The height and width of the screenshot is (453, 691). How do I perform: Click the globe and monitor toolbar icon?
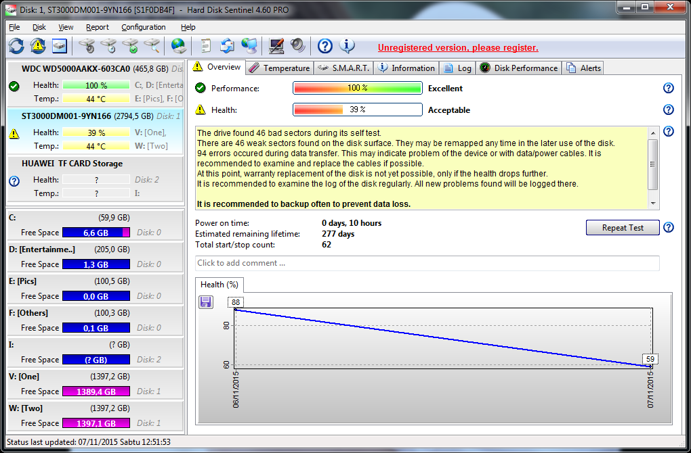(x=249, y=46)
